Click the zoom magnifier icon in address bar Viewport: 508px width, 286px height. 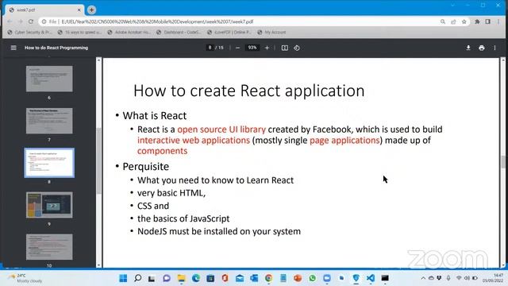coord(443,21)
